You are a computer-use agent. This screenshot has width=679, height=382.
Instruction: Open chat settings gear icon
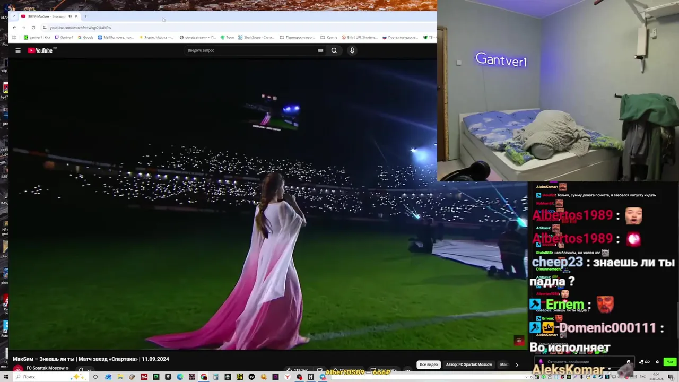(x=657, y=362)
